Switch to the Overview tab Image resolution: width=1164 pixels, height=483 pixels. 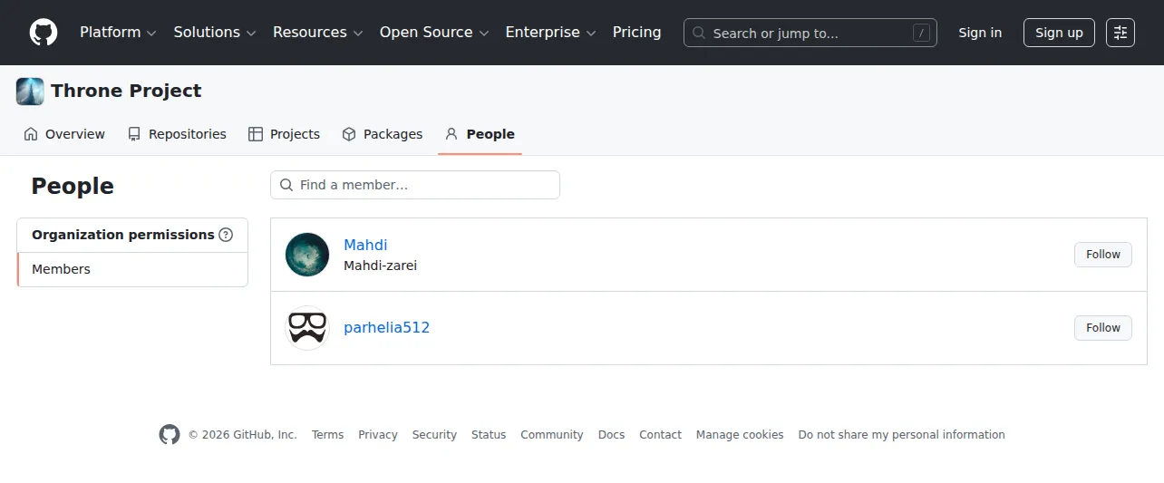pyautogui.click(x=64, y=134)
